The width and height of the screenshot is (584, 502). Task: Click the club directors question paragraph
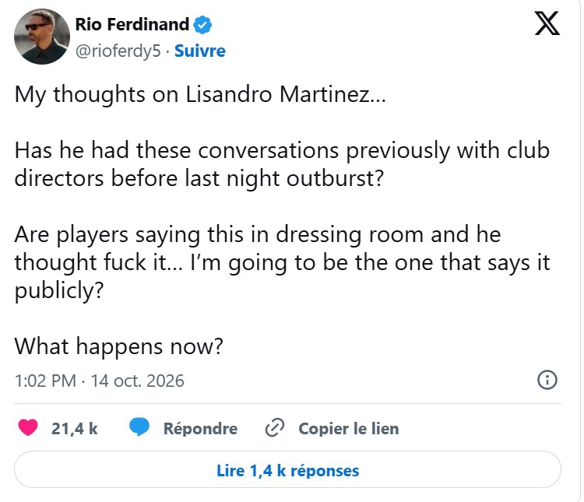click(282, 164)
